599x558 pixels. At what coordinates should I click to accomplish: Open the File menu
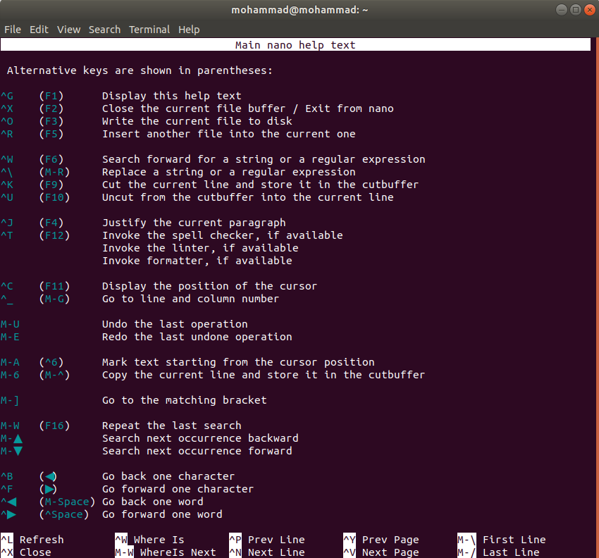click(13, 30)
